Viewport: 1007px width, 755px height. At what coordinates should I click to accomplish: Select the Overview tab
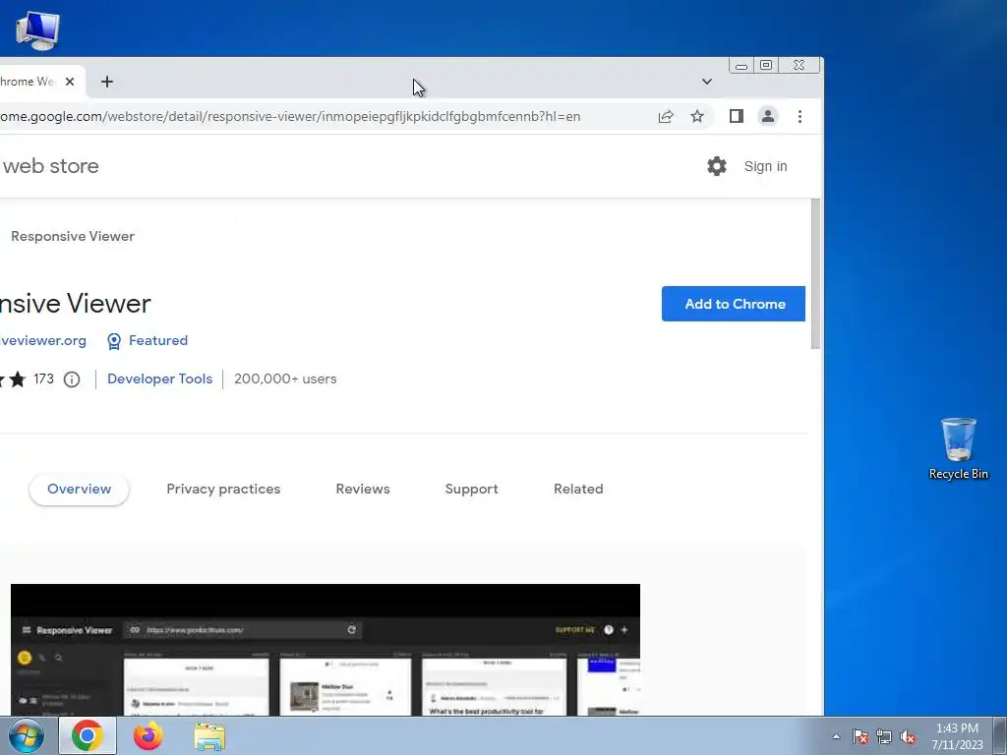point(79,490)
